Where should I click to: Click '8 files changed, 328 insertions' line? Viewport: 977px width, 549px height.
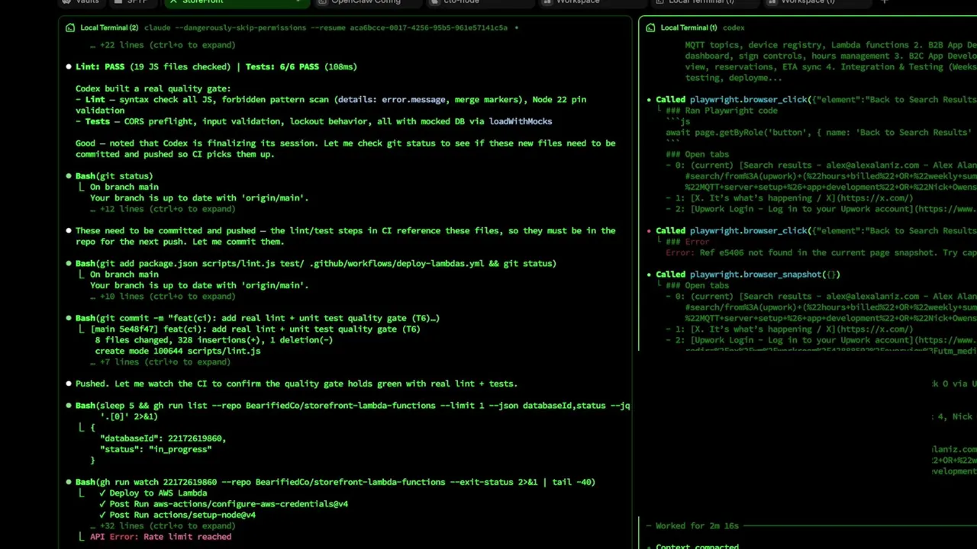(x=214, y=340)
